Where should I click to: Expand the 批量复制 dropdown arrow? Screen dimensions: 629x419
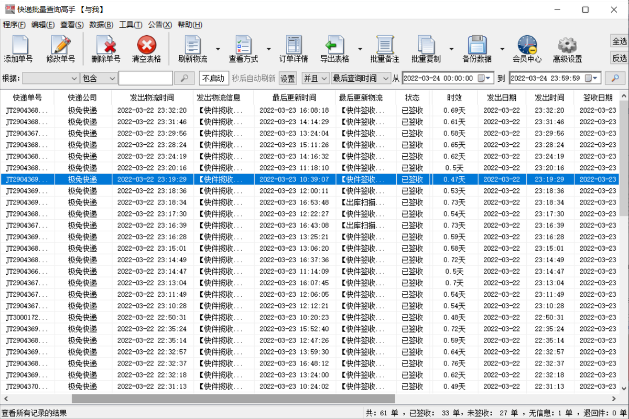click(x=451, y=48)
